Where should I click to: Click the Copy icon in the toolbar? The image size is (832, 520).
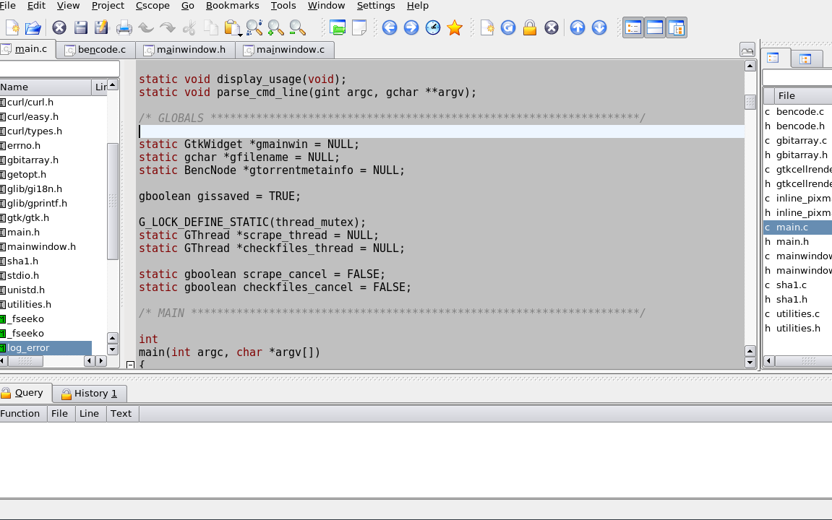click(210, 27)
